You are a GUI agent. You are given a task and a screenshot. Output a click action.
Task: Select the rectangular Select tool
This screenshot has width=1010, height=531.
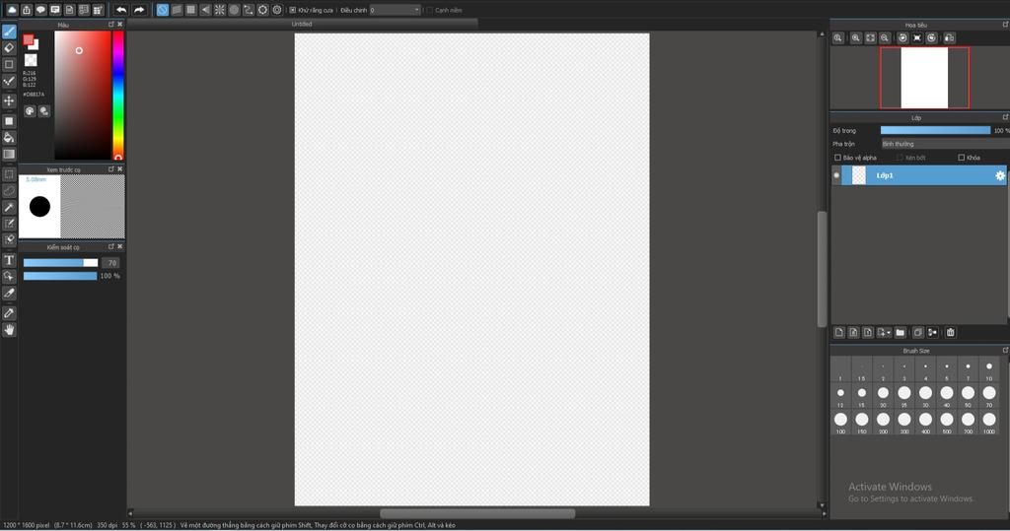pos(9,174)
